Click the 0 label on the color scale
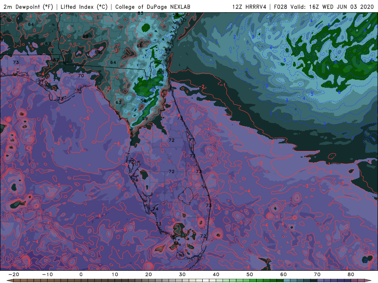 [81, 275]
